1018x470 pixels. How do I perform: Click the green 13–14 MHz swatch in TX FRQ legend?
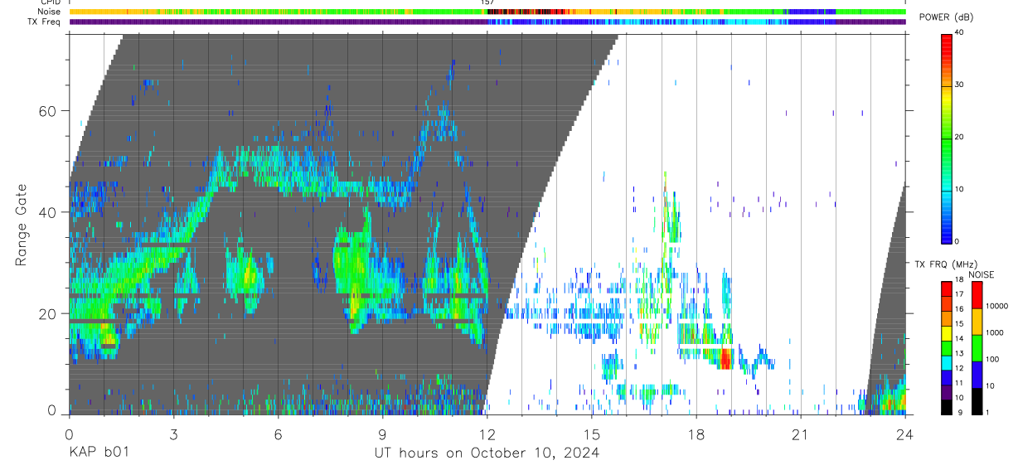tap(946, 348)
